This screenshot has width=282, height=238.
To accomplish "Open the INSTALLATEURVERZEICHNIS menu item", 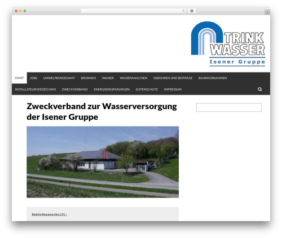I will click(x=36, y=89).
